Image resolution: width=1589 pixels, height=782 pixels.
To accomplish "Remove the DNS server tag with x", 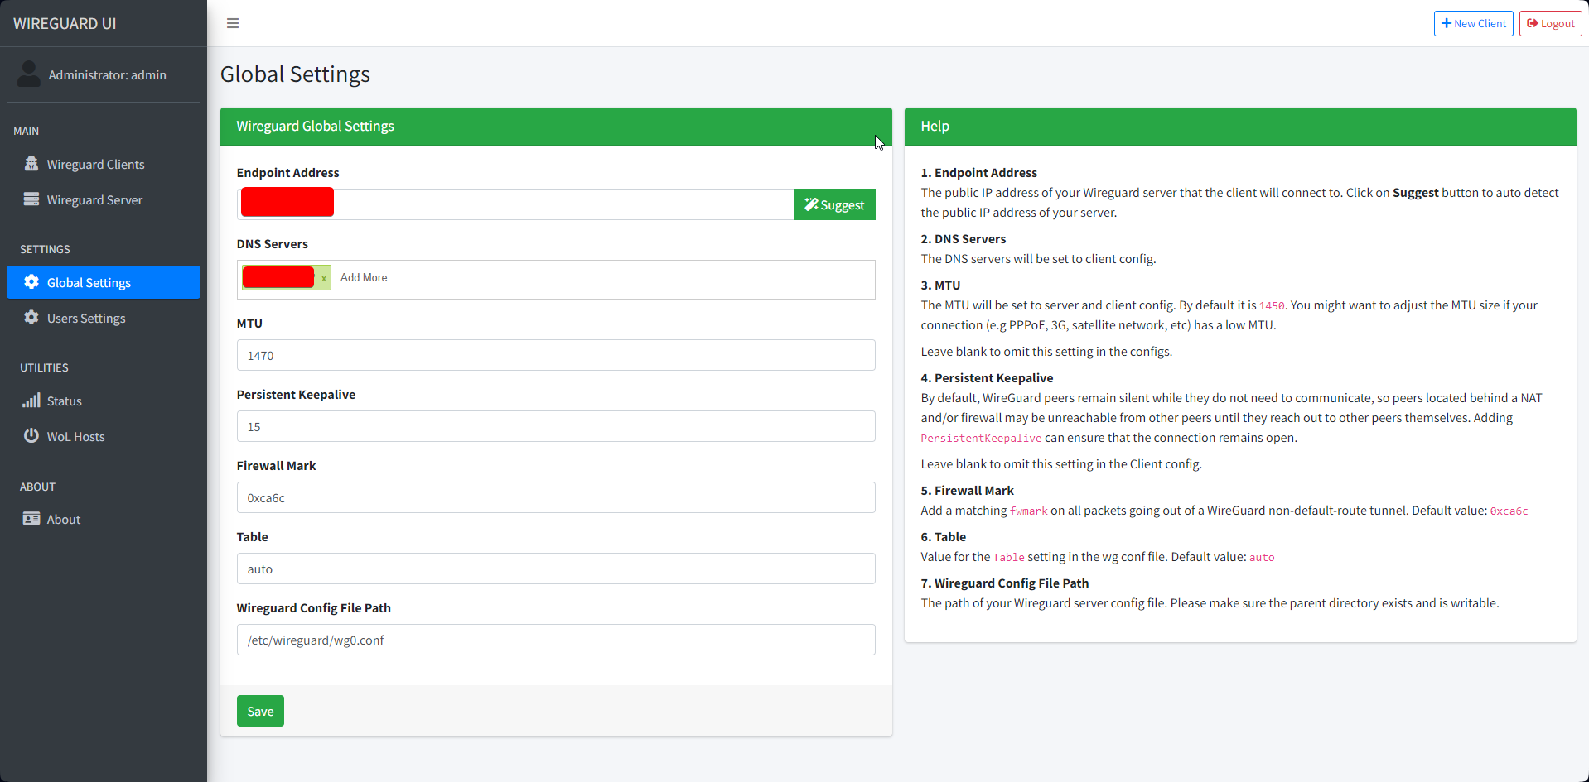I will (324, 278).
